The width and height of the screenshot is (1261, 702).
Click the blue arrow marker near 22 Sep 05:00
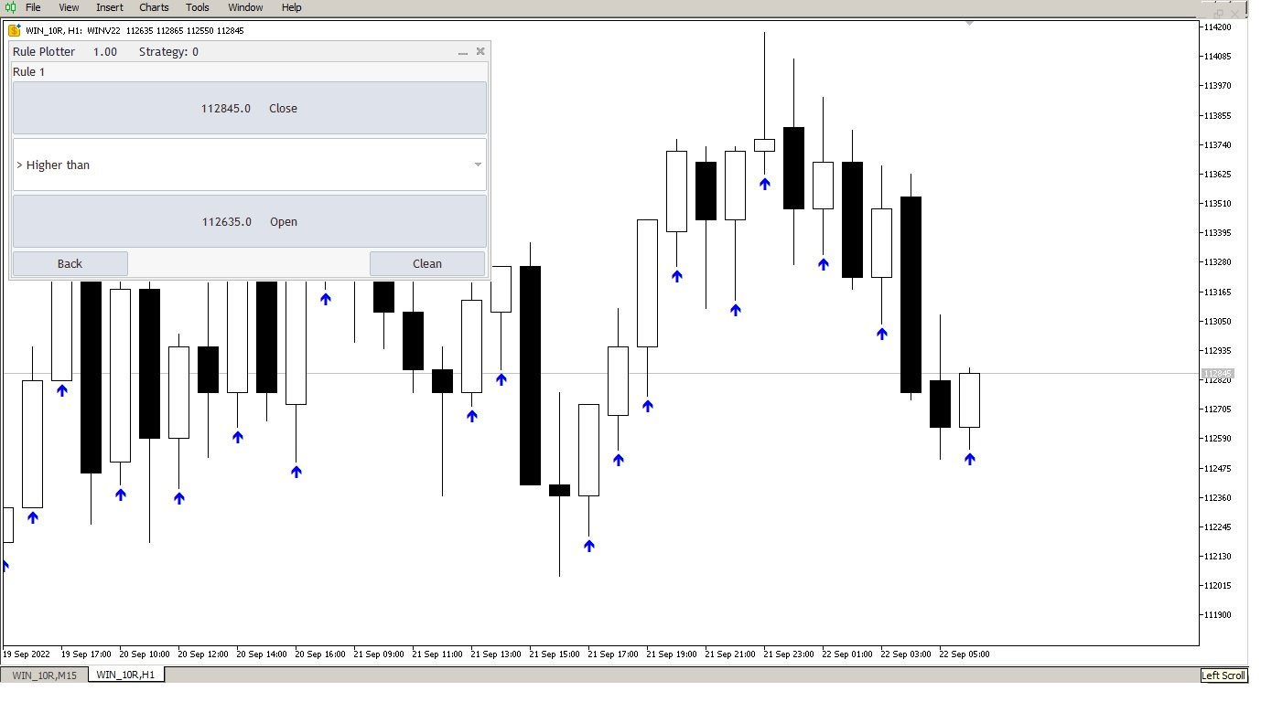point(970,460)
